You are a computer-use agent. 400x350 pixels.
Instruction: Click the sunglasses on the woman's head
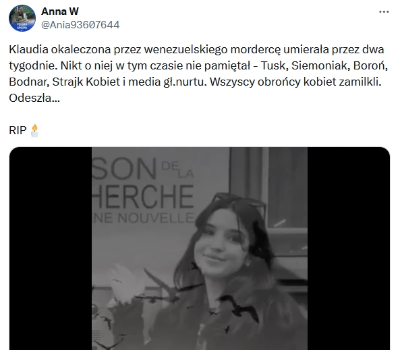[239, 203]
